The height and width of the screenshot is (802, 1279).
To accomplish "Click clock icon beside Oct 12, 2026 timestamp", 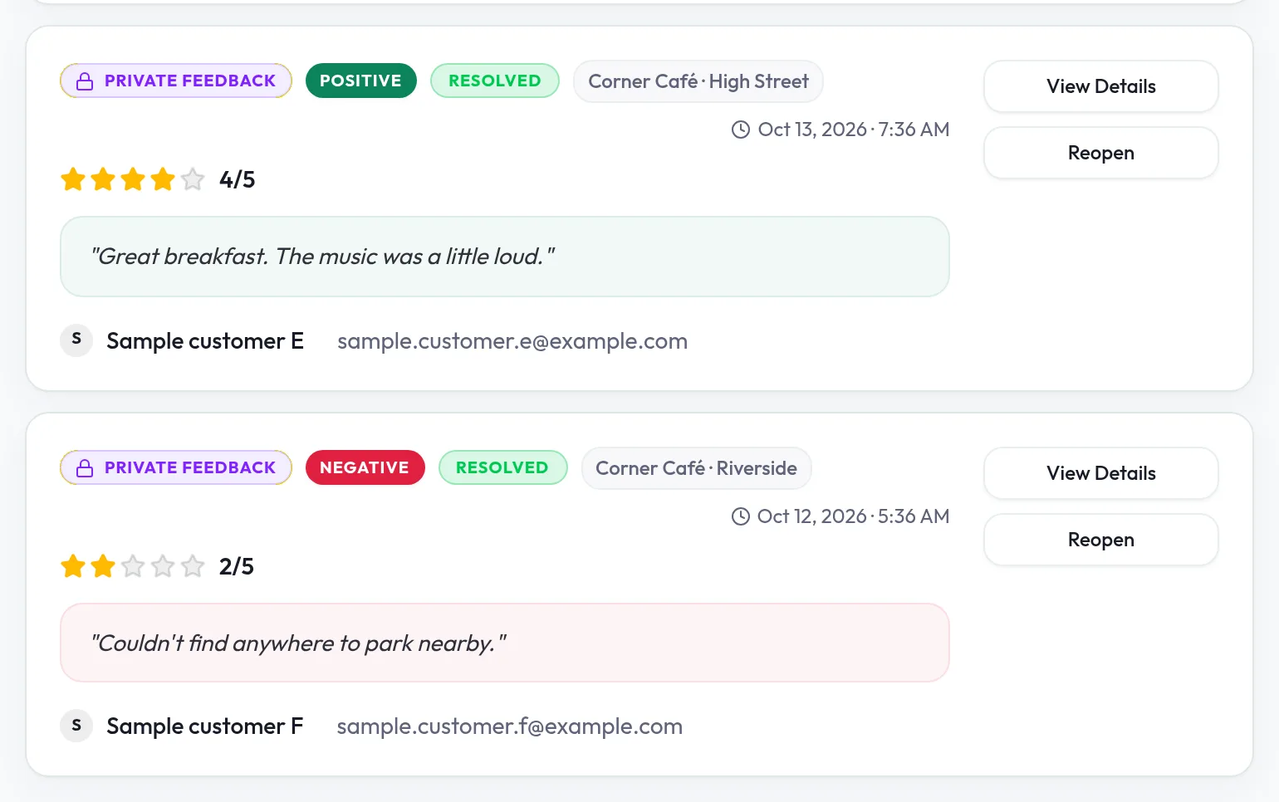I will point(740,516).
